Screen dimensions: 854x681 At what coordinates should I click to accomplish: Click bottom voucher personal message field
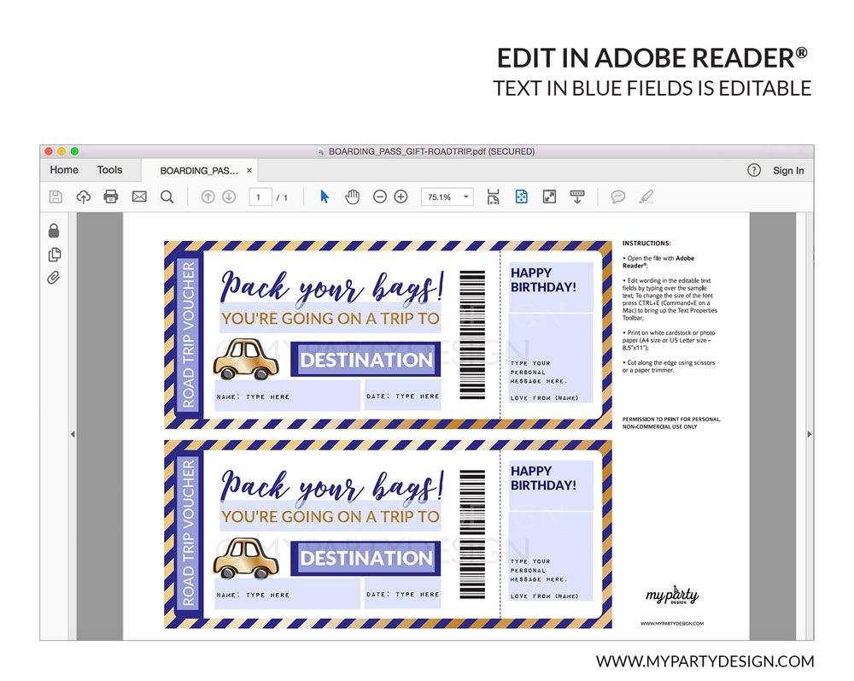pos(551,557)
